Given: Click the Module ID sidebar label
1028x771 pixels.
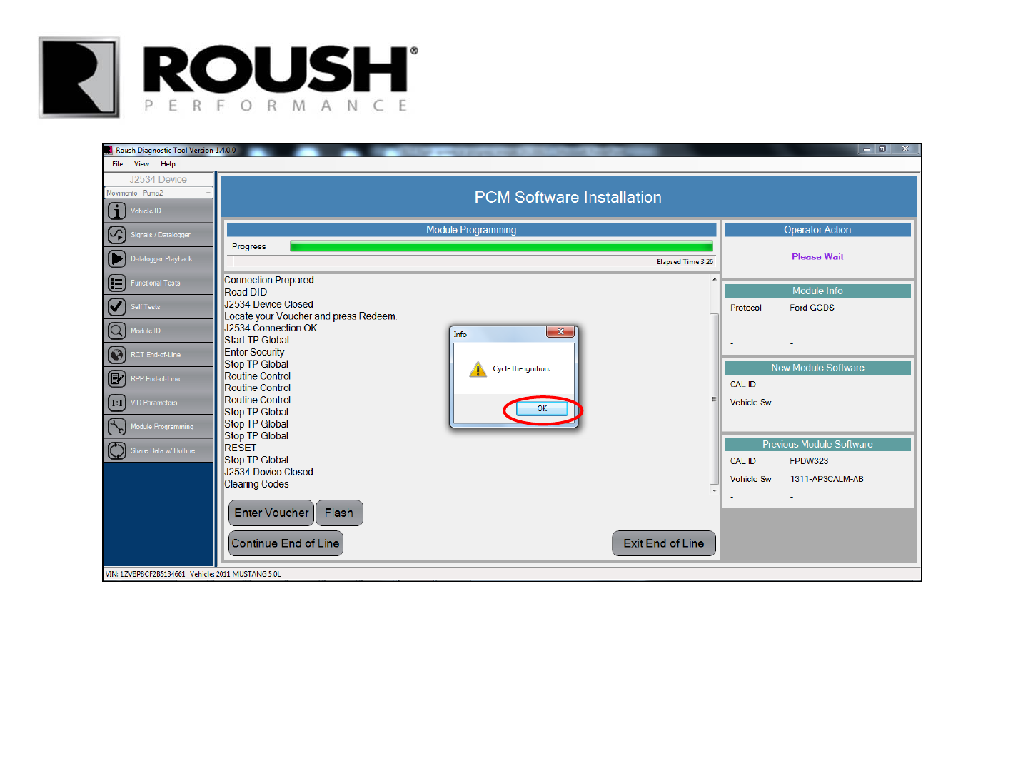Looking at the screenshot, I should coord(146,331).
